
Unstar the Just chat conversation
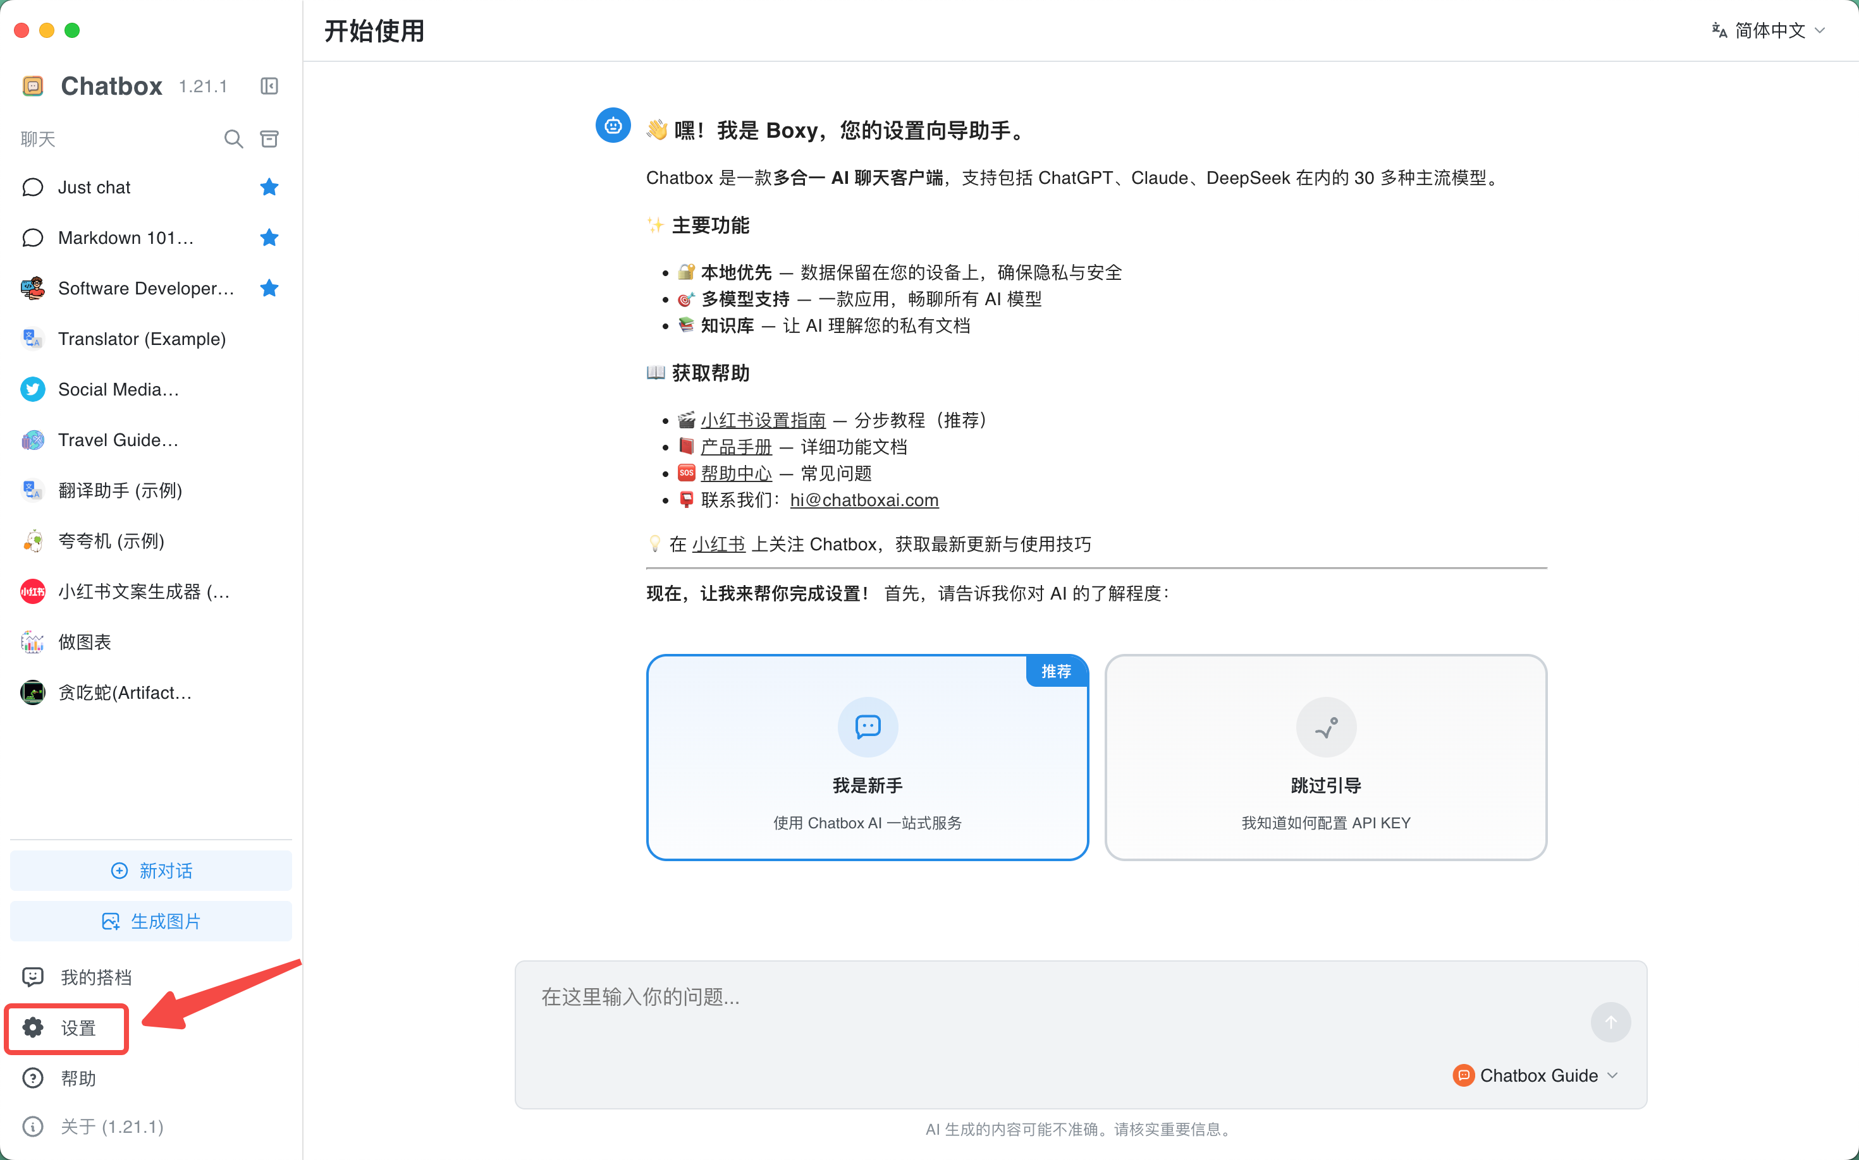click(269, 187)
